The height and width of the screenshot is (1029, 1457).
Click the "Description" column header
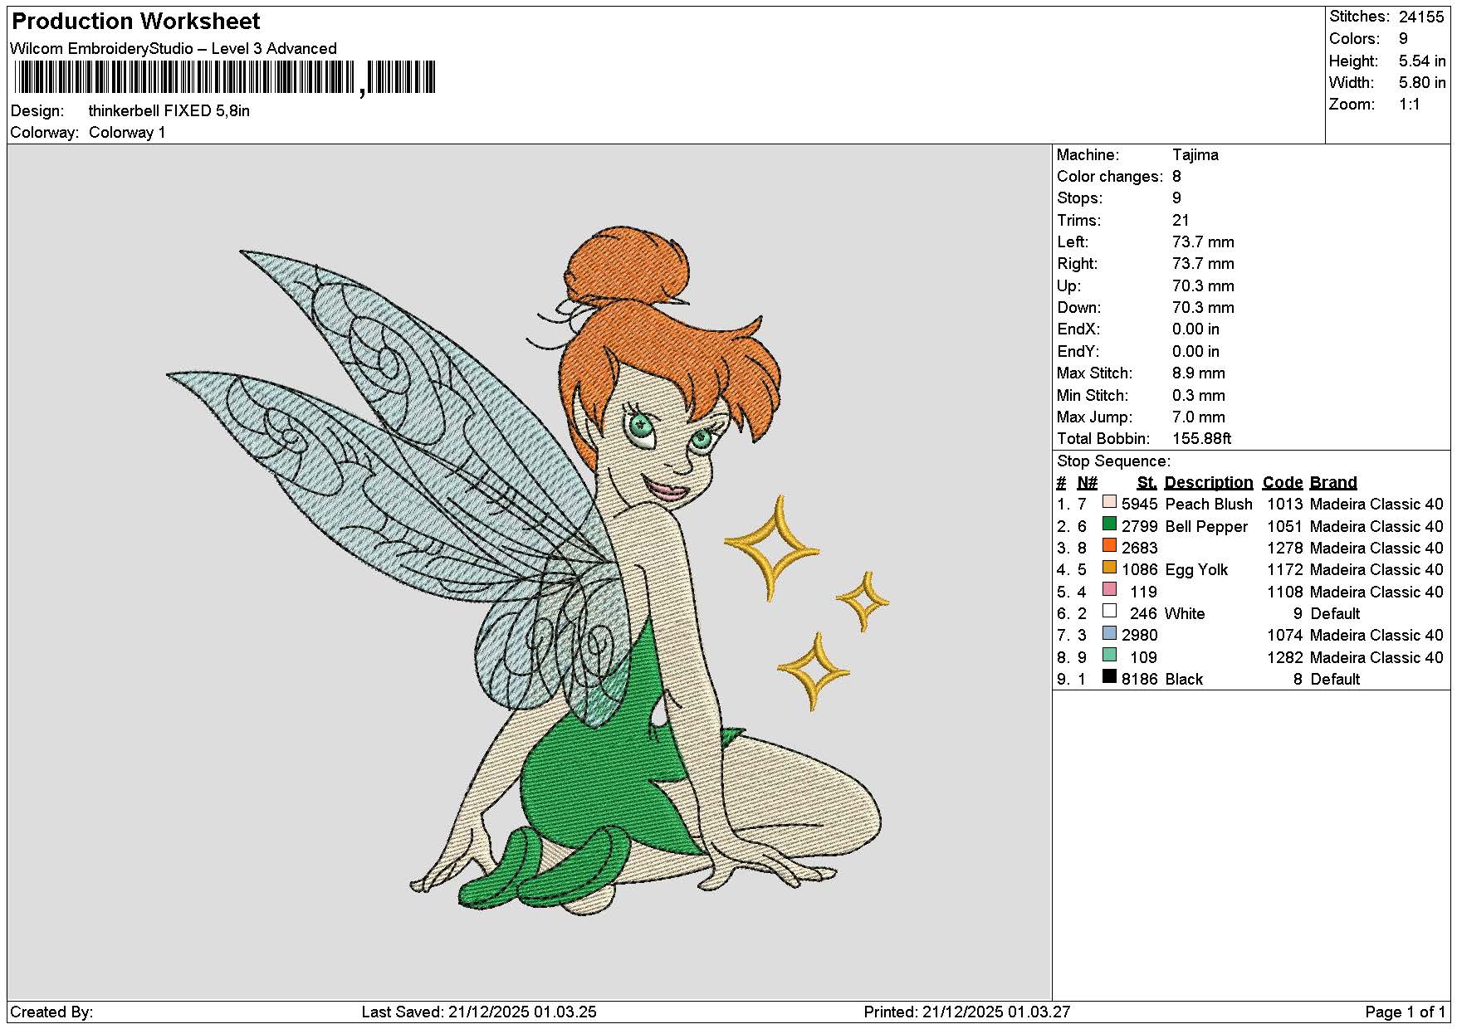[1209, 483]
